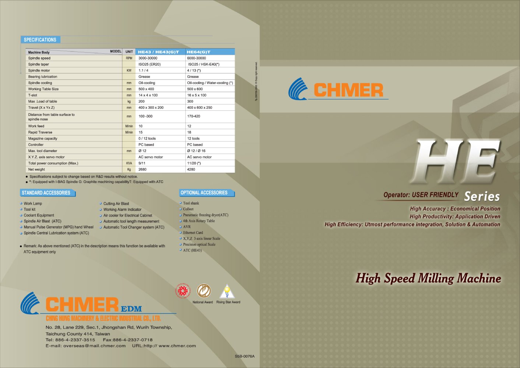Image resolution: width=520 pixels, height=368 pixels.
Task: Click the Rising Star Award triangle icon
Action: 227,291
